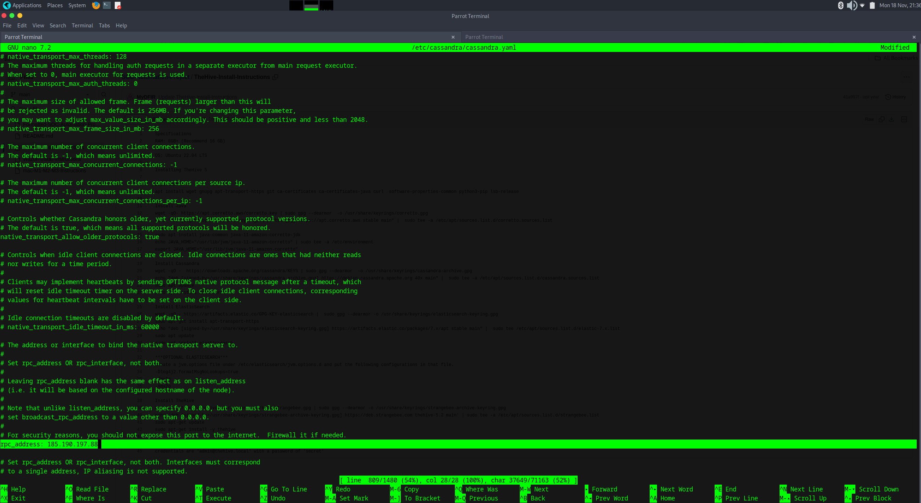This screenshot has width=921, height=503.
Task: Click the date and time clock
Action: [x=900, y=5]
